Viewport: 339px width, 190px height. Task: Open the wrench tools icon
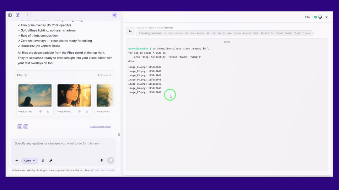51,161
